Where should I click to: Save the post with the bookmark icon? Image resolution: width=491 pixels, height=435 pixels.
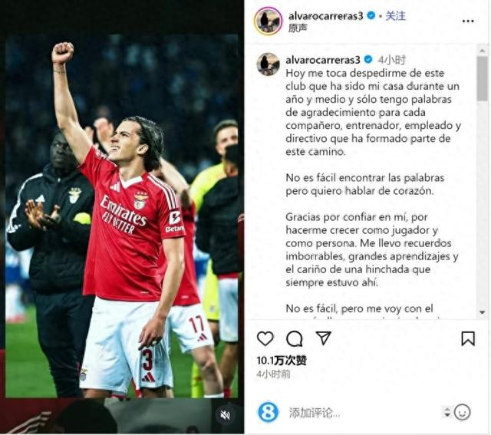click(x=468, y=338)
